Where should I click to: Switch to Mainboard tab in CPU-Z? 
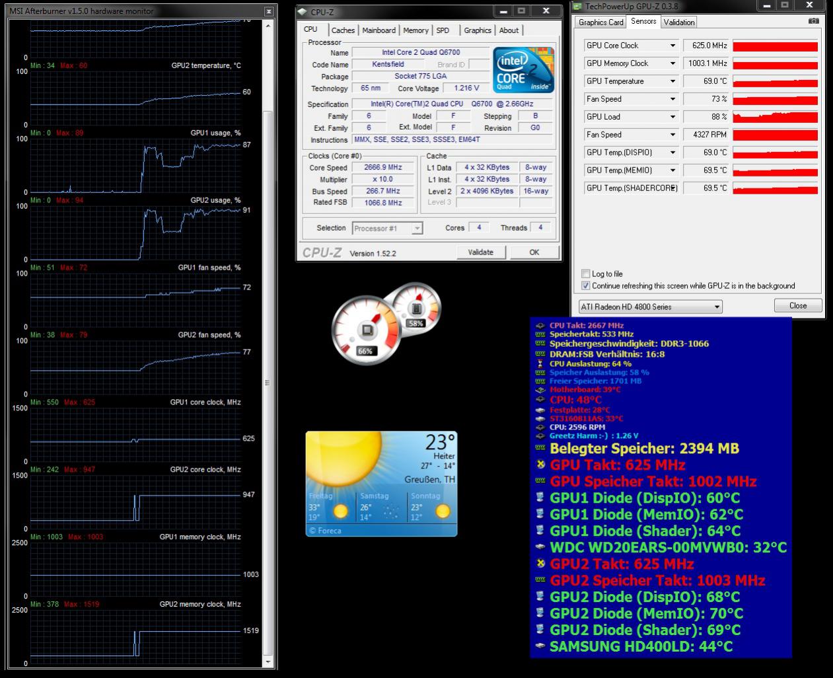click(x=379, y=30)
